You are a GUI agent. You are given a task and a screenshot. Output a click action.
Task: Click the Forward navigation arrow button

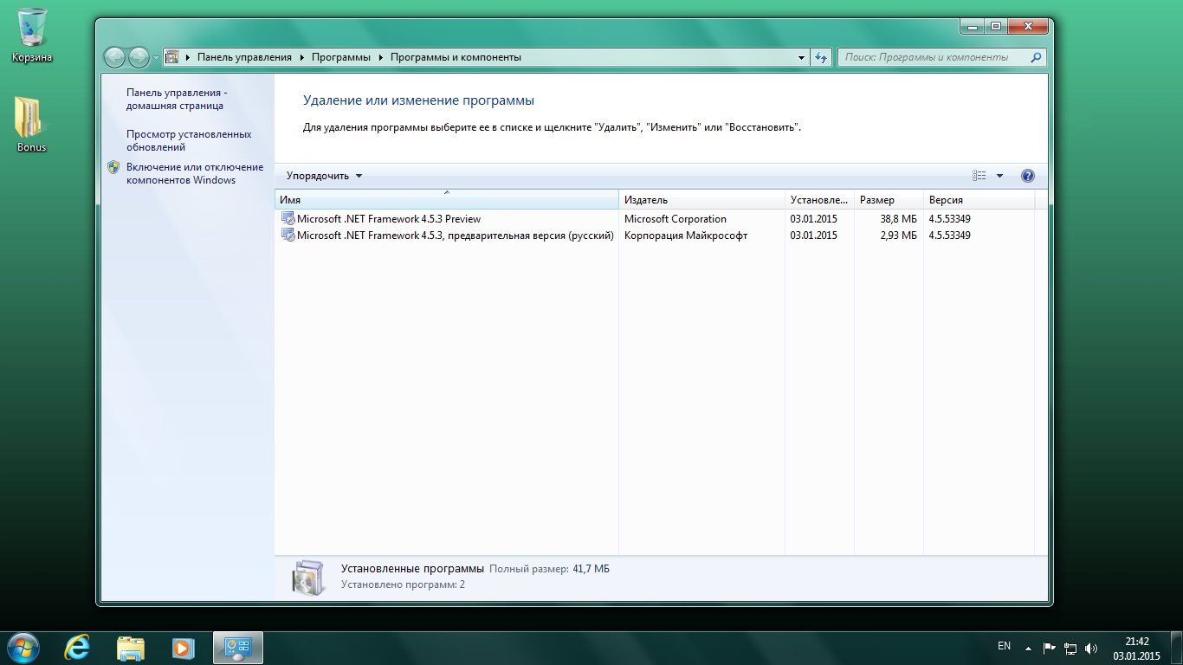pos(139,57)
